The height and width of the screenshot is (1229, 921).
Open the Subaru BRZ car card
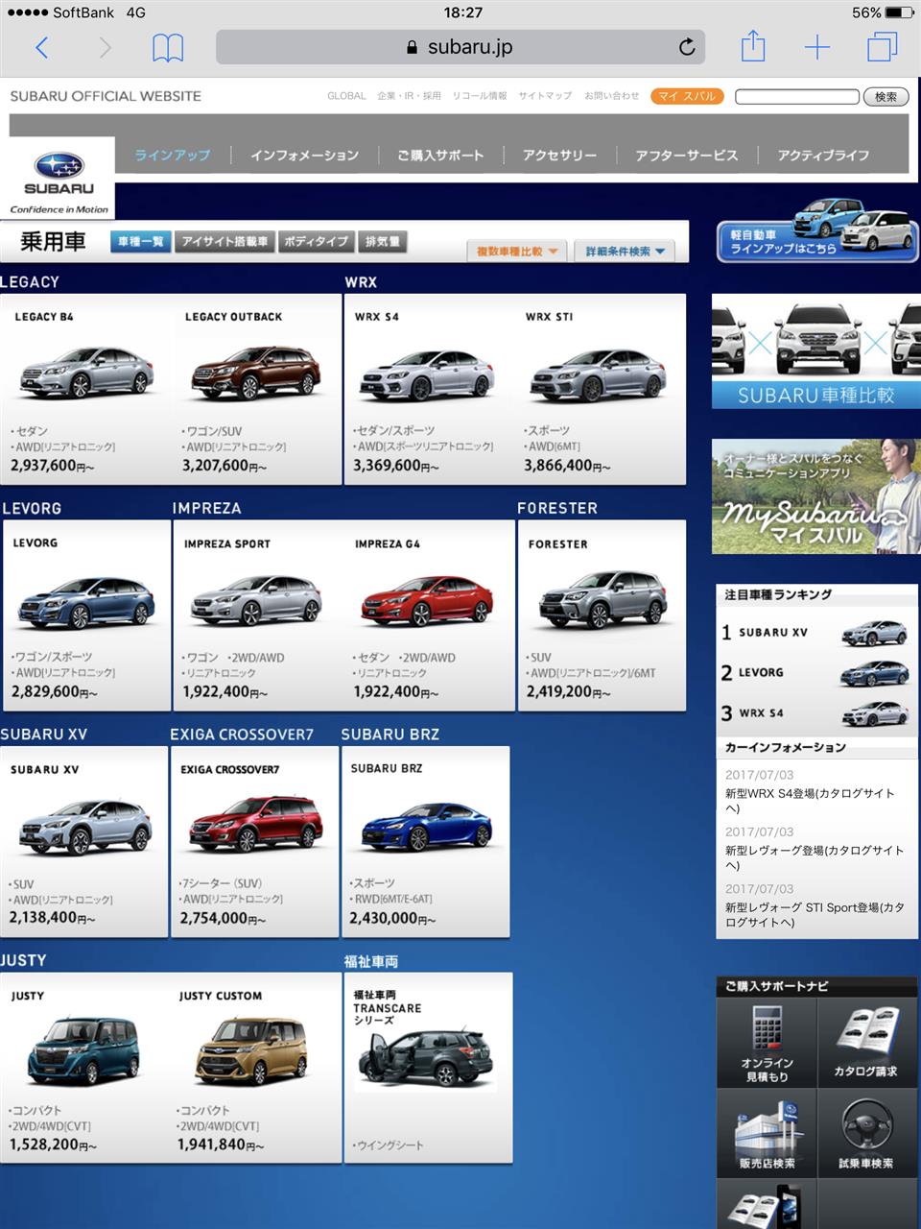tap(425, 842)
